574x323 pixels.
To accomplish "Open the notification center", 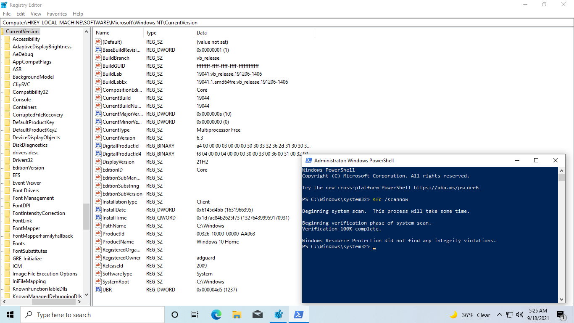I will click(561, 315).
